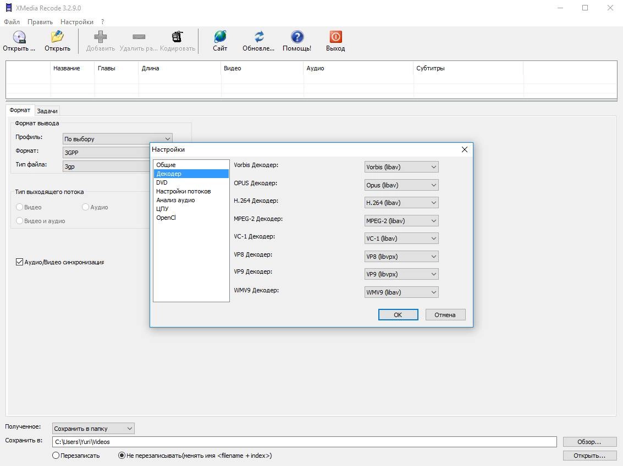Click the Открыть... button near the save path

[589, 456]
